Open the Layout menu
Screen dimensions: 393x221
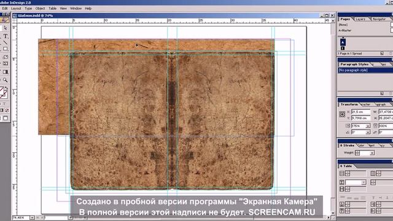[16, 8]
